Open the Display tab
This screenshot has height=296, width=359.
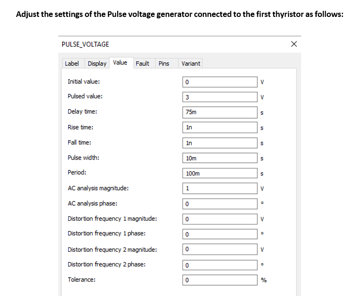97,64
